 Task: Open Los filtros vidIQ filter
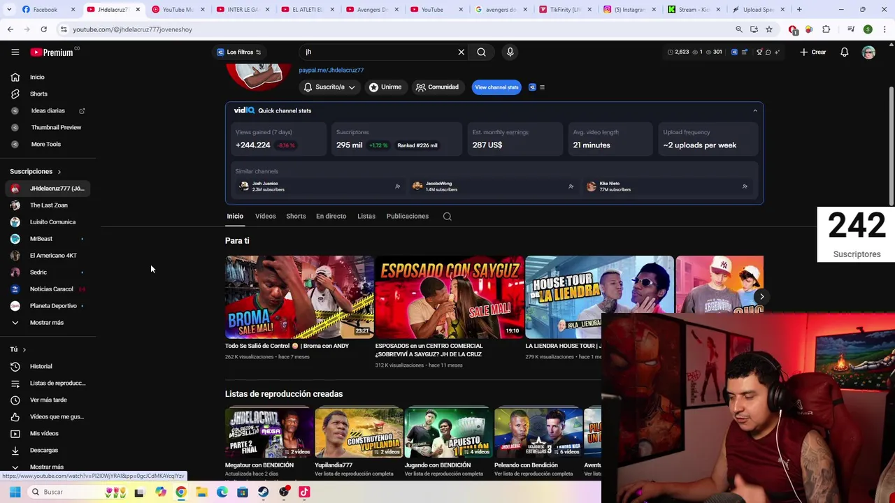pyautogui.click(x=238, y=52)
